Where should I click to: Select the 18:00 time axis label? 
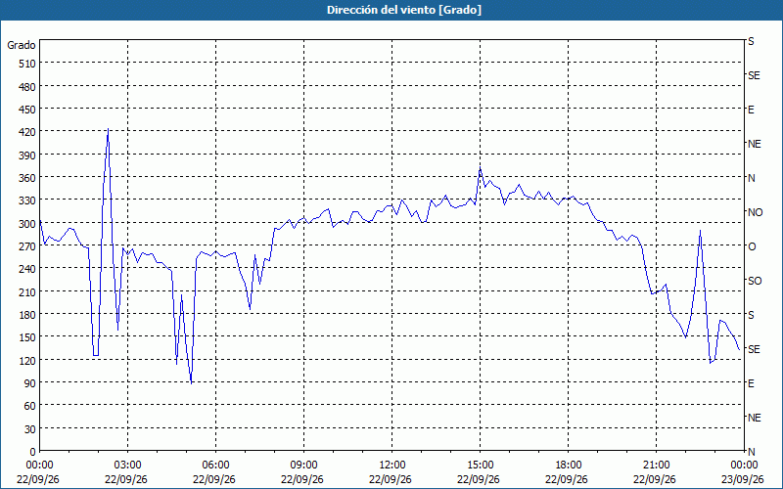(x=569, y=466)
